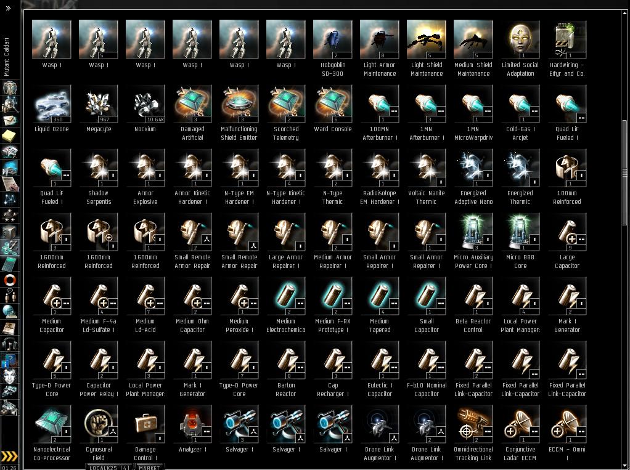Select the Liquid Ozone stack
The image size is (630, 470).
[51, 109]
